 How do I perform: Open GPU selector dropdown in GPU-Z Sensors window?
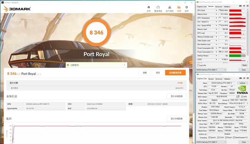[211, 70]
